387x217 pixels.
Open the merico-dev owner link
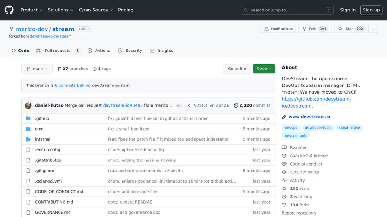pyautogui.click(x=32, y=29)
